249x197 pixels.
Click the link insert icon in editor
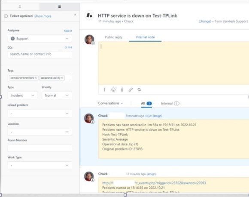131,89
